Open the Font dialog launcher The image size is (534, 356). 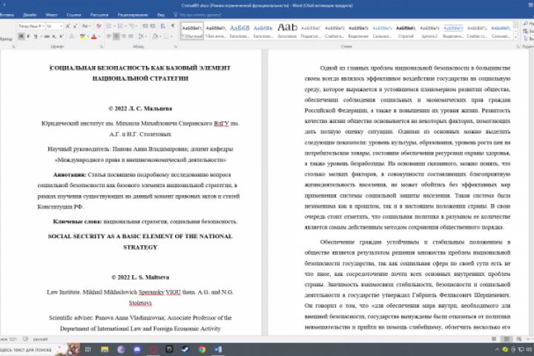(102, 47)
